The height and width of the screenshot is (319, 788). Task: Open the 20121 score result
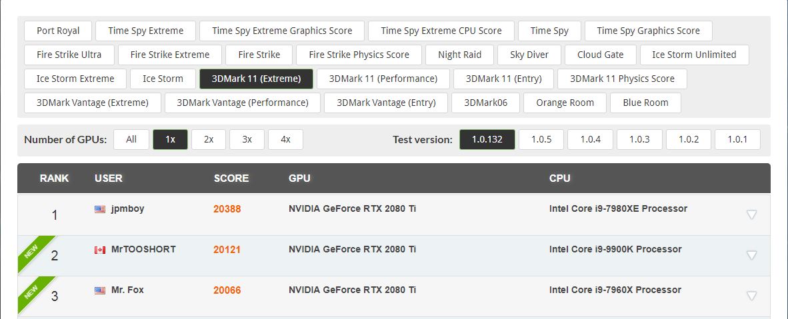227,250
